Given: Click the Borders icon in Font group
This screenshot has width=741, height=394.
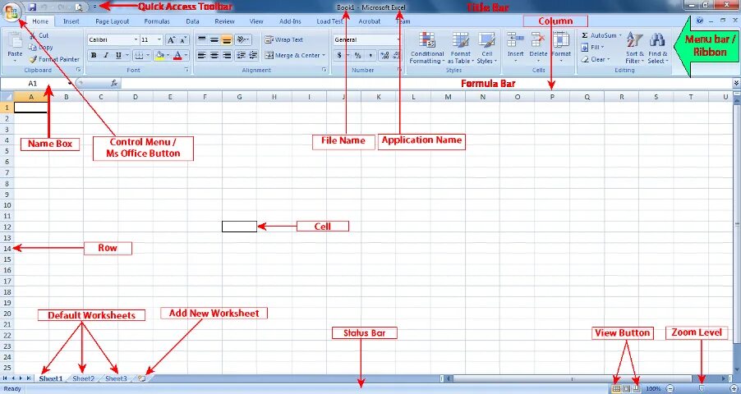Looking at the screenshot, I should [x=138, y=55].
